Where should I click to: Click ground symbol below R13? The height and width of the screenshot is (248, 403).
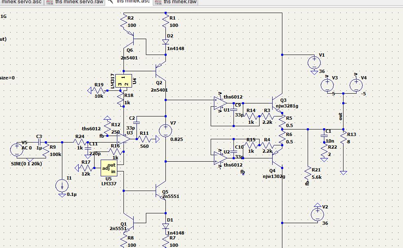[344, 173]
